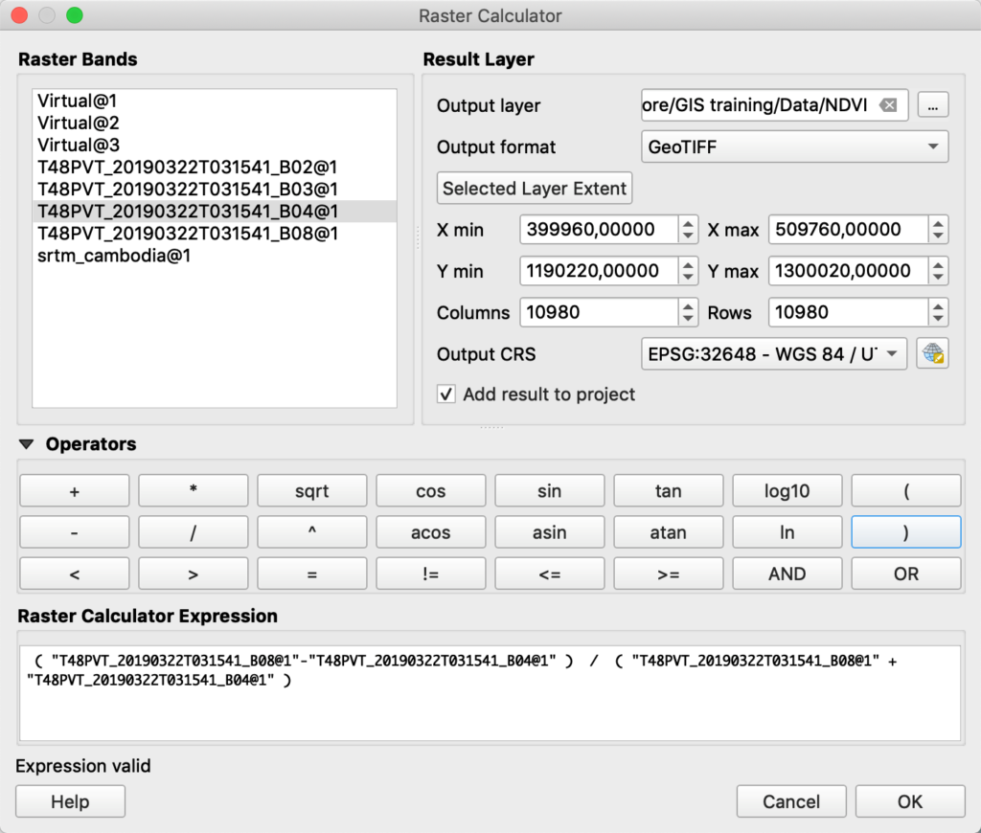Screen dimensions: 981x833
Task: Insert the sqrt operator
Action: point(311,491)
